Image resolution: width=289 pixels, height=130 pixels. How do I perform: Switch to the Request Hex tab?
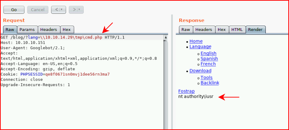67,30
